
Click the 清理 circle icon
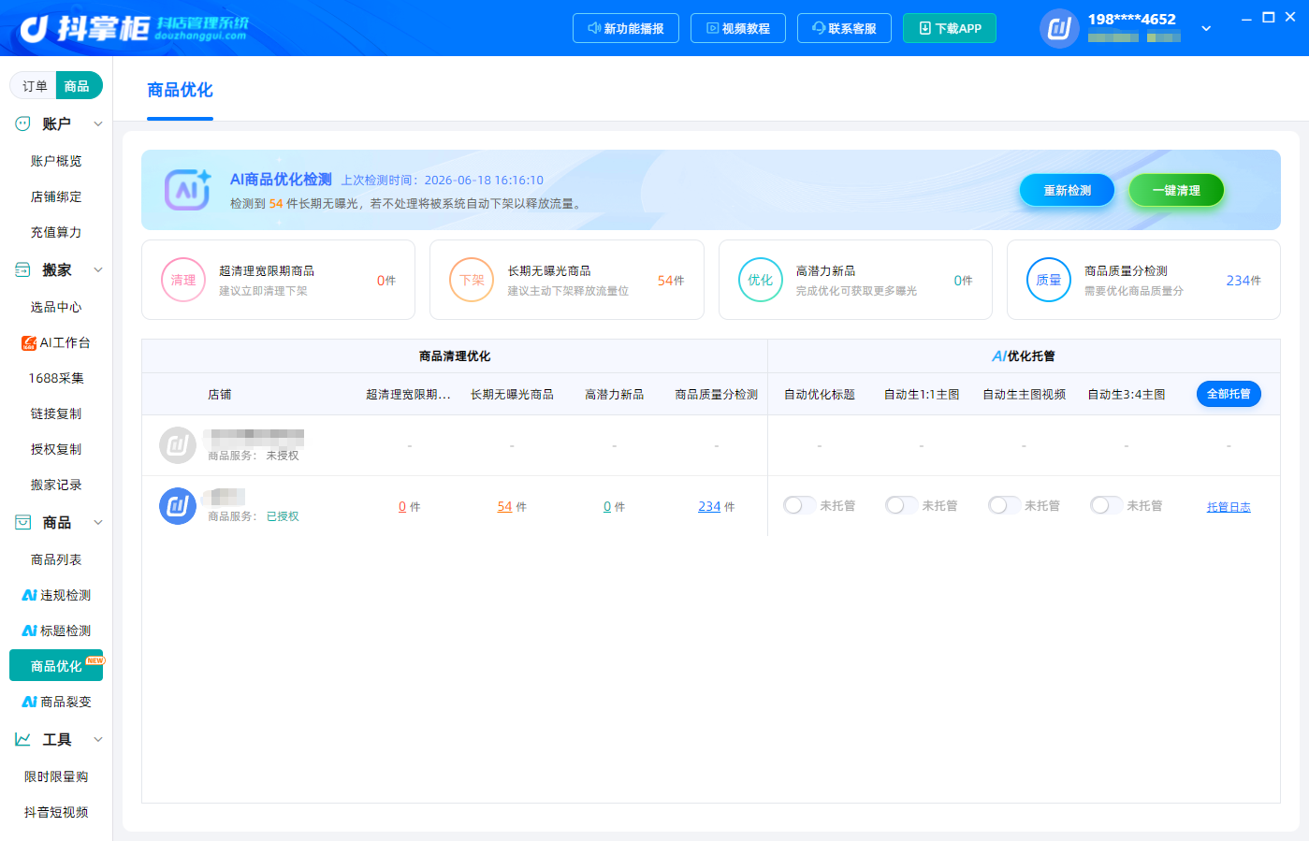(183, 280)
